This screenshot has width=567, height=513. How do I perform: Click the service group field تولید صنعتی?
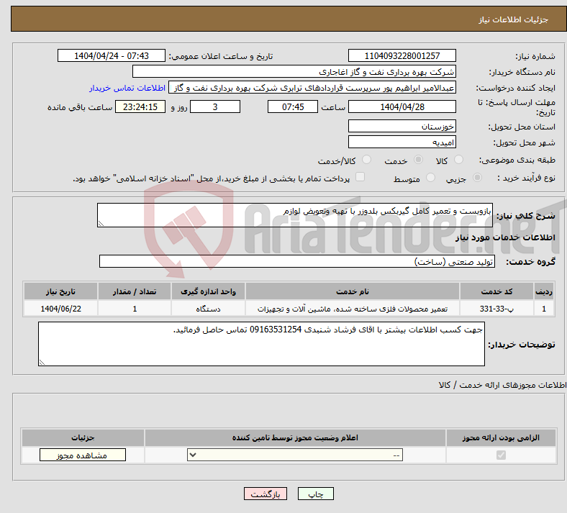pos(297,261)
